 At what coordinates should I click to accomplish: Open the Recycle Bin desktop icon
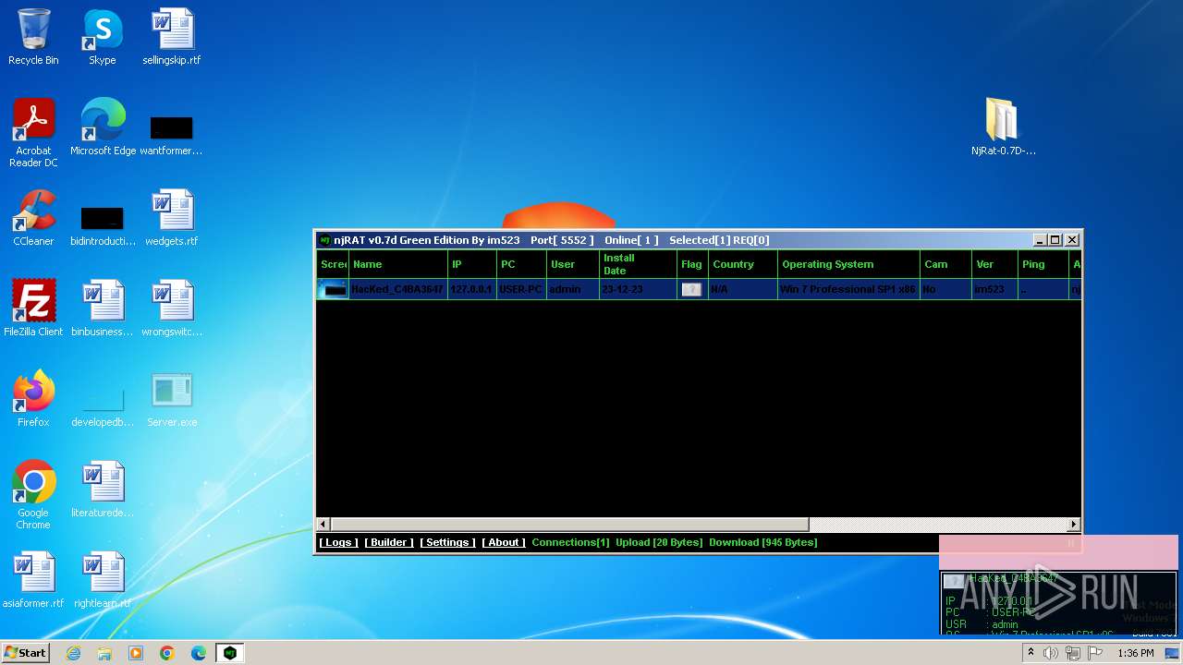pyautogui.click(x=33, y=38)
